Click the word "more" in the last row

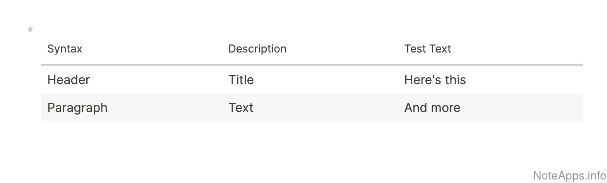pos(445,108)
